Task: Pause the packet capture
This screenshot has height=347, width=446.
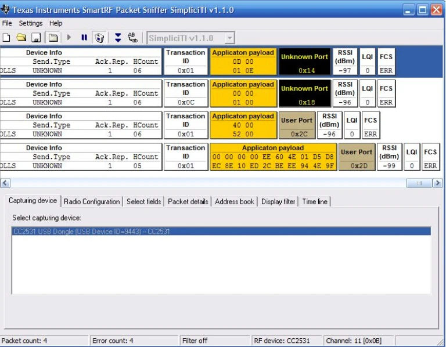Action: (84, 38)
